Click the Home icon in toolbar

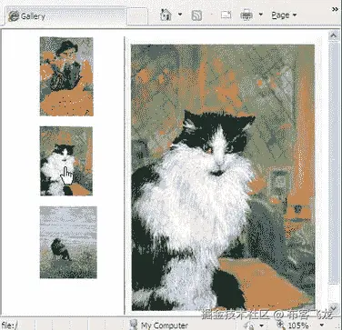pyautogui.click(x=166, y=15)
